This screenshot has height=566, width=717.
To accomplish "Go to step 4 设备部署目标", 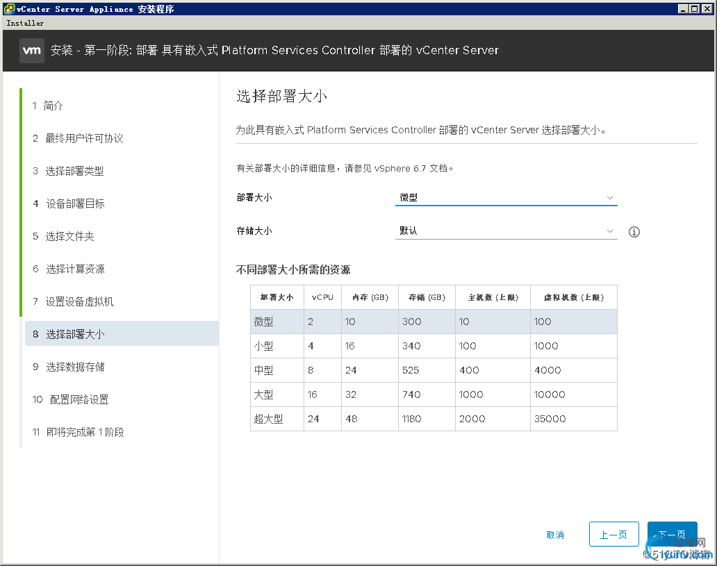I will [69, 203].
